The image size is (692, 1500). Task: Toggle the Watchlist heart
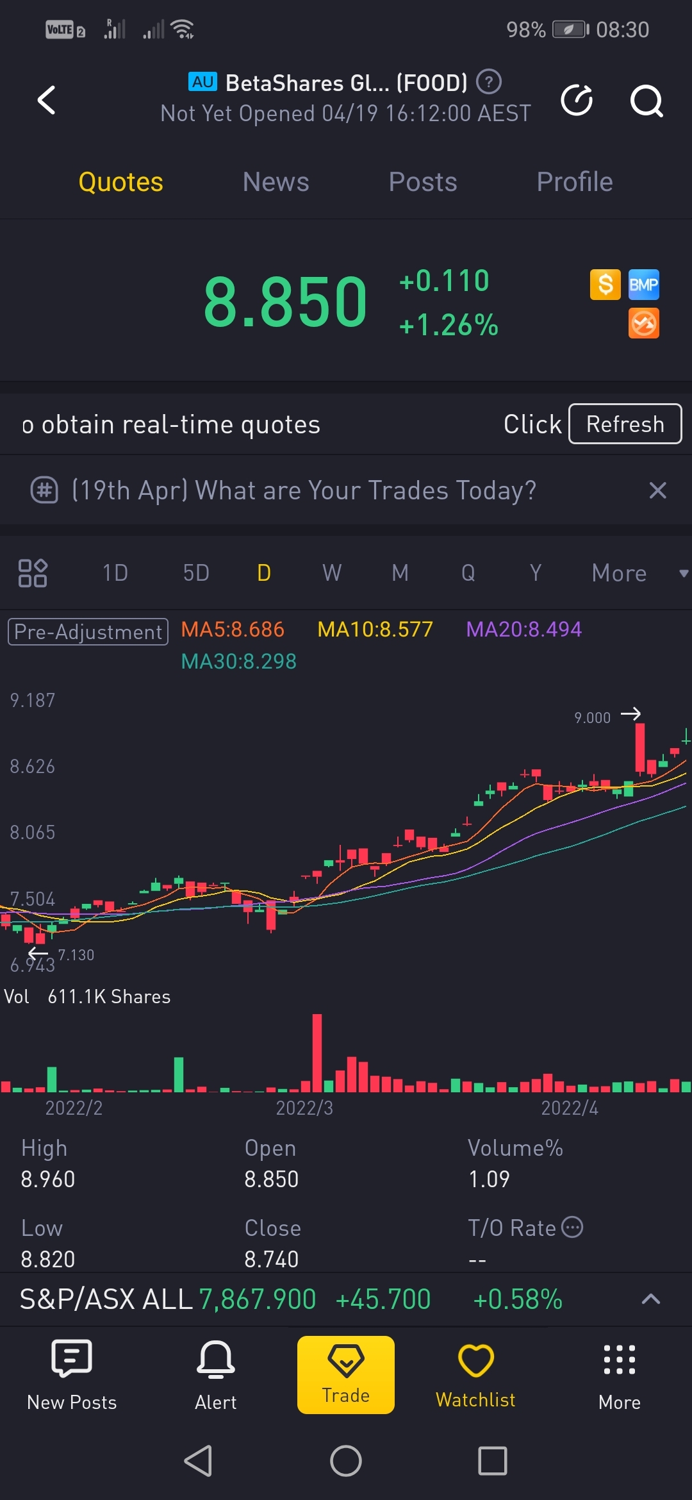click(x=475, y=1374)
